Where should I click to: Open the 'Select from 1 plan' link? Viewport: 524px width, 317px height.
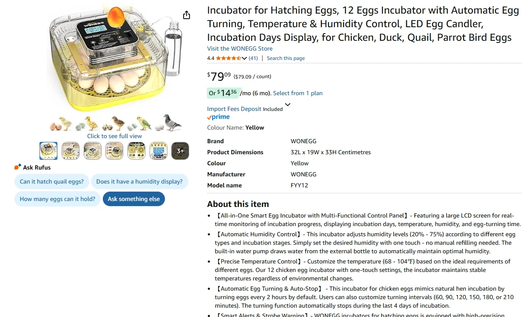(297, 93)
